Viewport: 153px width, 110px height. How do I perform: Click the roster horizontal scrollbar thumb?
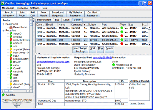coord(9,91)
